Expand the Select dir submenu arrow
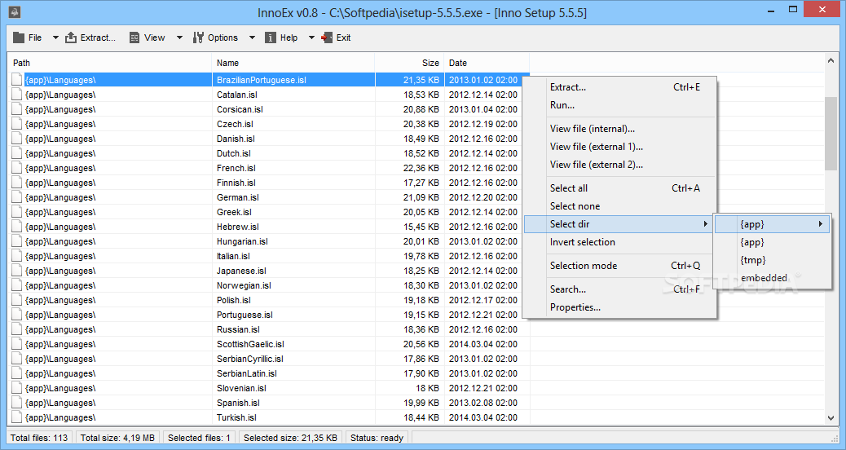Screen dimensions: 846x450 (x=705, y=224)
